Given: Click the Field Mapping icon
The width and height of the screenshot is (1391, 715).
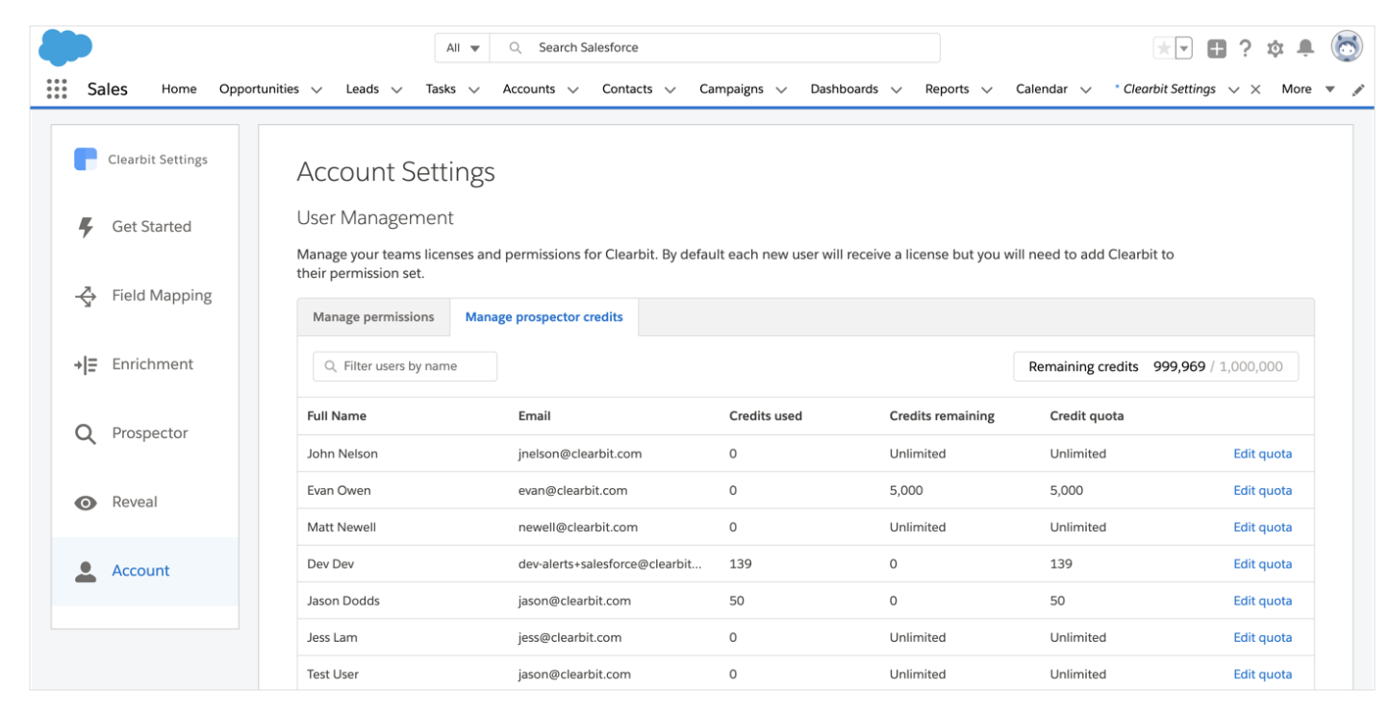Looking at the screenshot, I should [x=86, y=296].
